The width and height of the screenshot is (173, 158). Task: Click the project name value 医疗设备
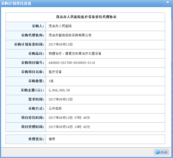(55, 72)
